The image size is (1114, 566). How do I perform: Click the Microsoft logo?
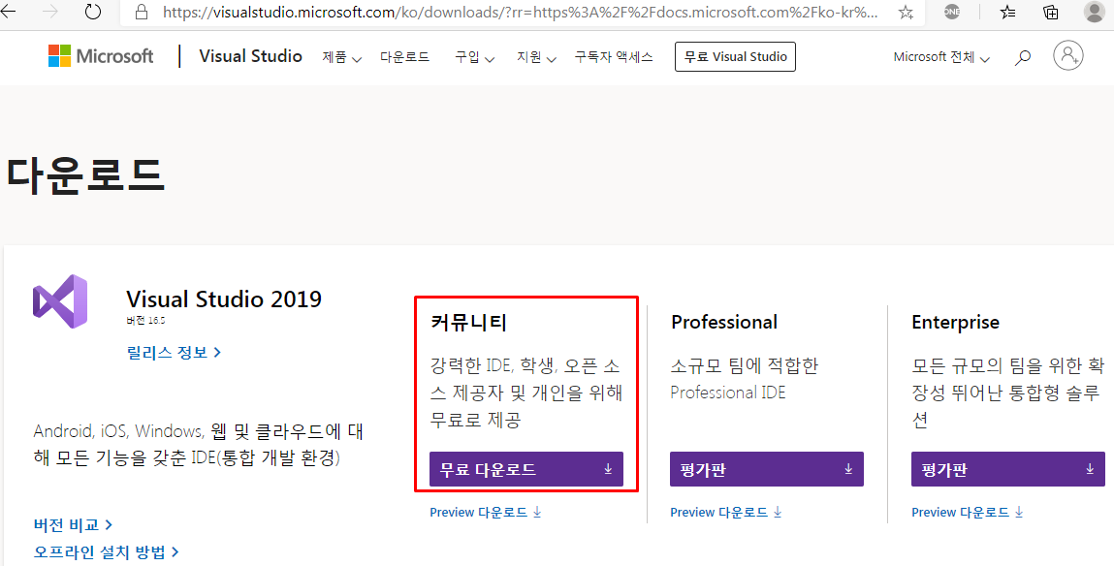click(101, 56)
